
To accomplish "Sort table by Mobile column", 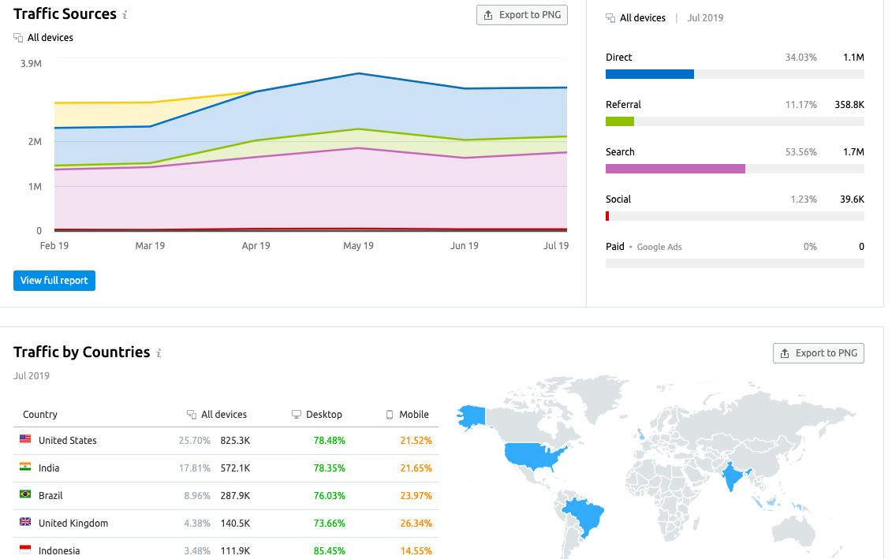I will [x=413, y=415].
